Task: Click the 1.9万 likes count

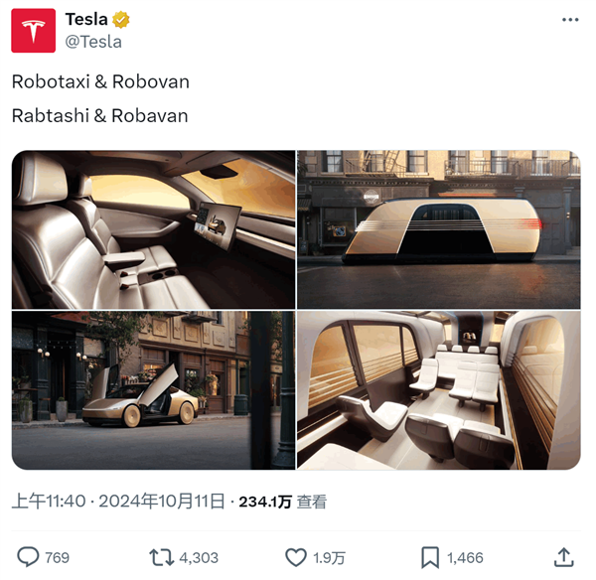Action: click(x=329, y=558)
